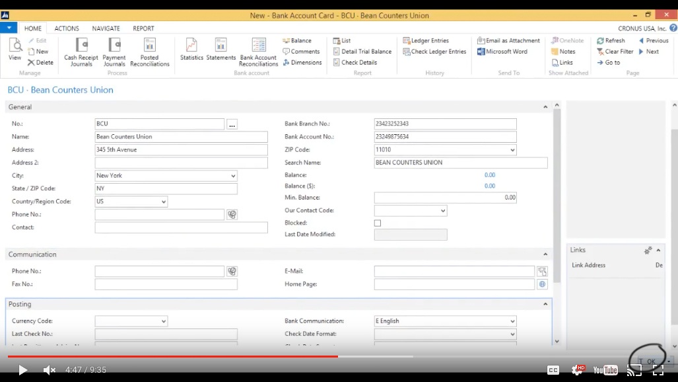Screen dimensions: 678x382
Task: Click the Address 2 input field
Action: tap(181, 163)
